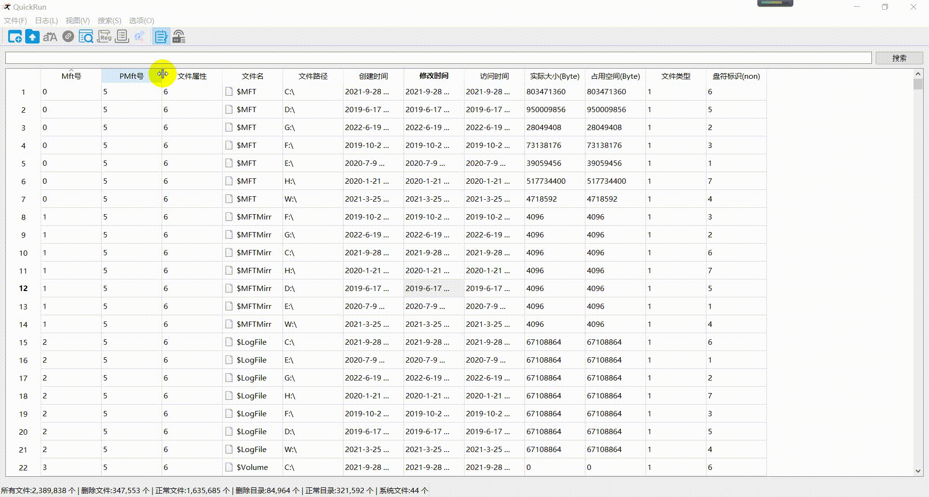Minimize the QuickRun window
Image resolution: width=929 pixels, height=497 pixels.
(x=857, y=7)
